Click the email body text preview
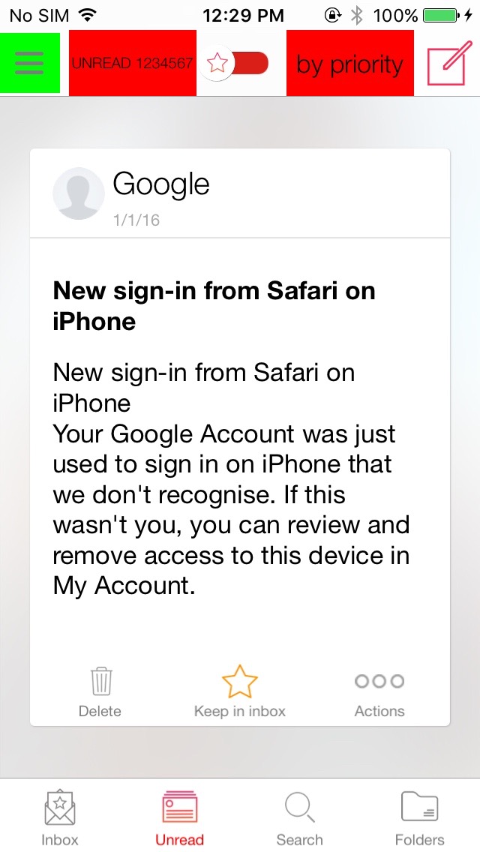This screenshot has width=480, height=852. point(231,479)
